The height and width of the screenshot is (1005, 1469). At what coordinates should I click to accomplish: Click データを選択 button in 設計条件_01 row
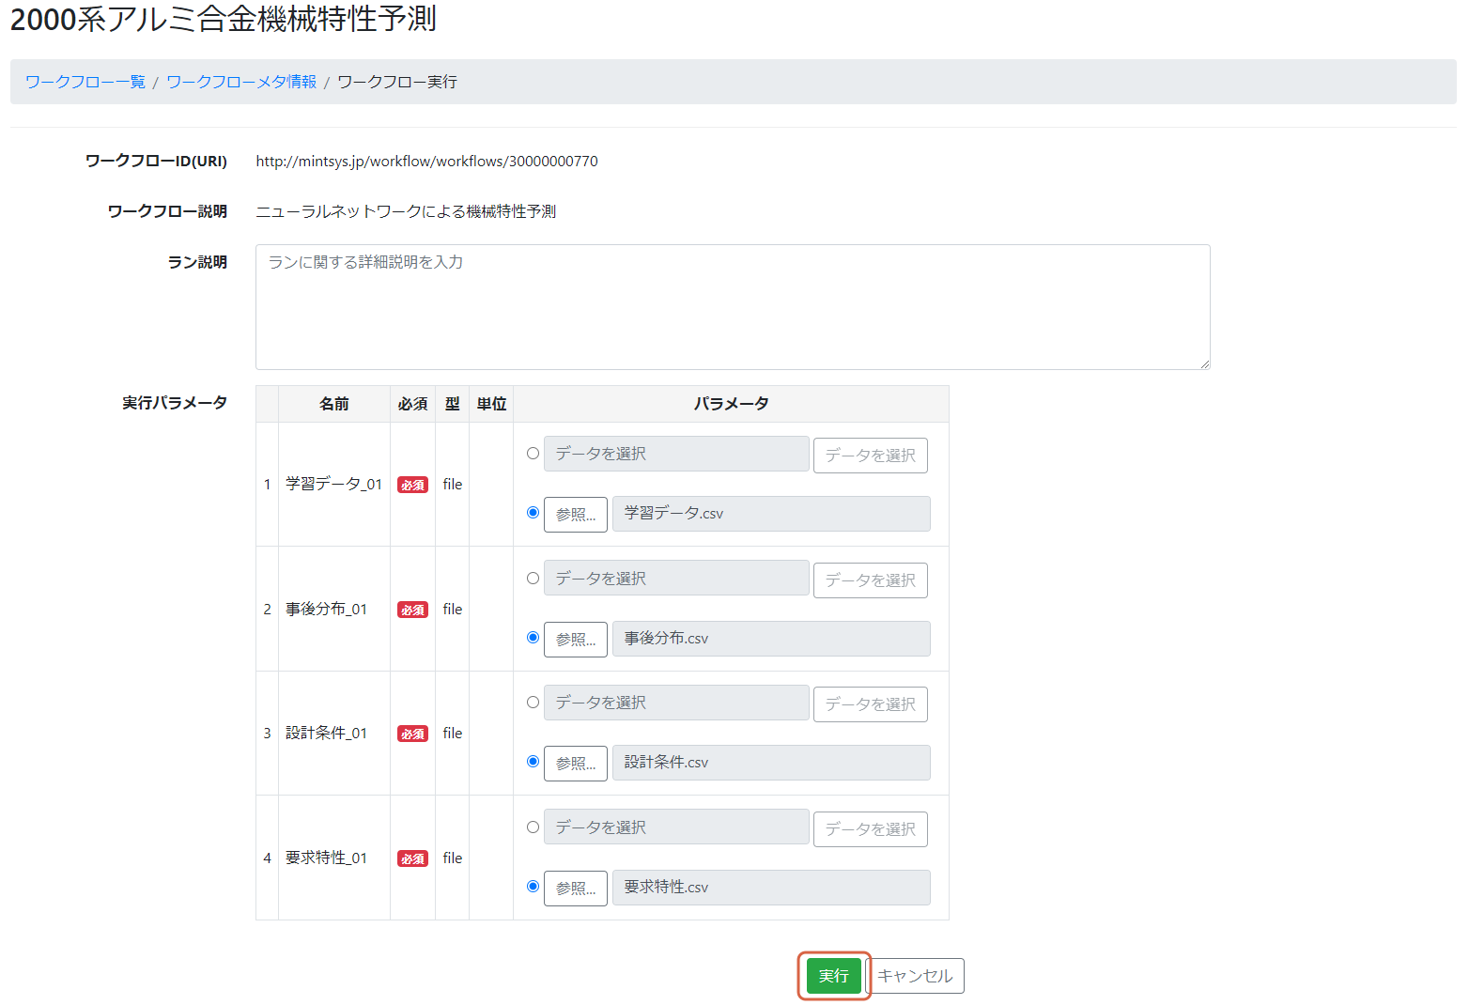pyautogui.click(x=871, y=704)
